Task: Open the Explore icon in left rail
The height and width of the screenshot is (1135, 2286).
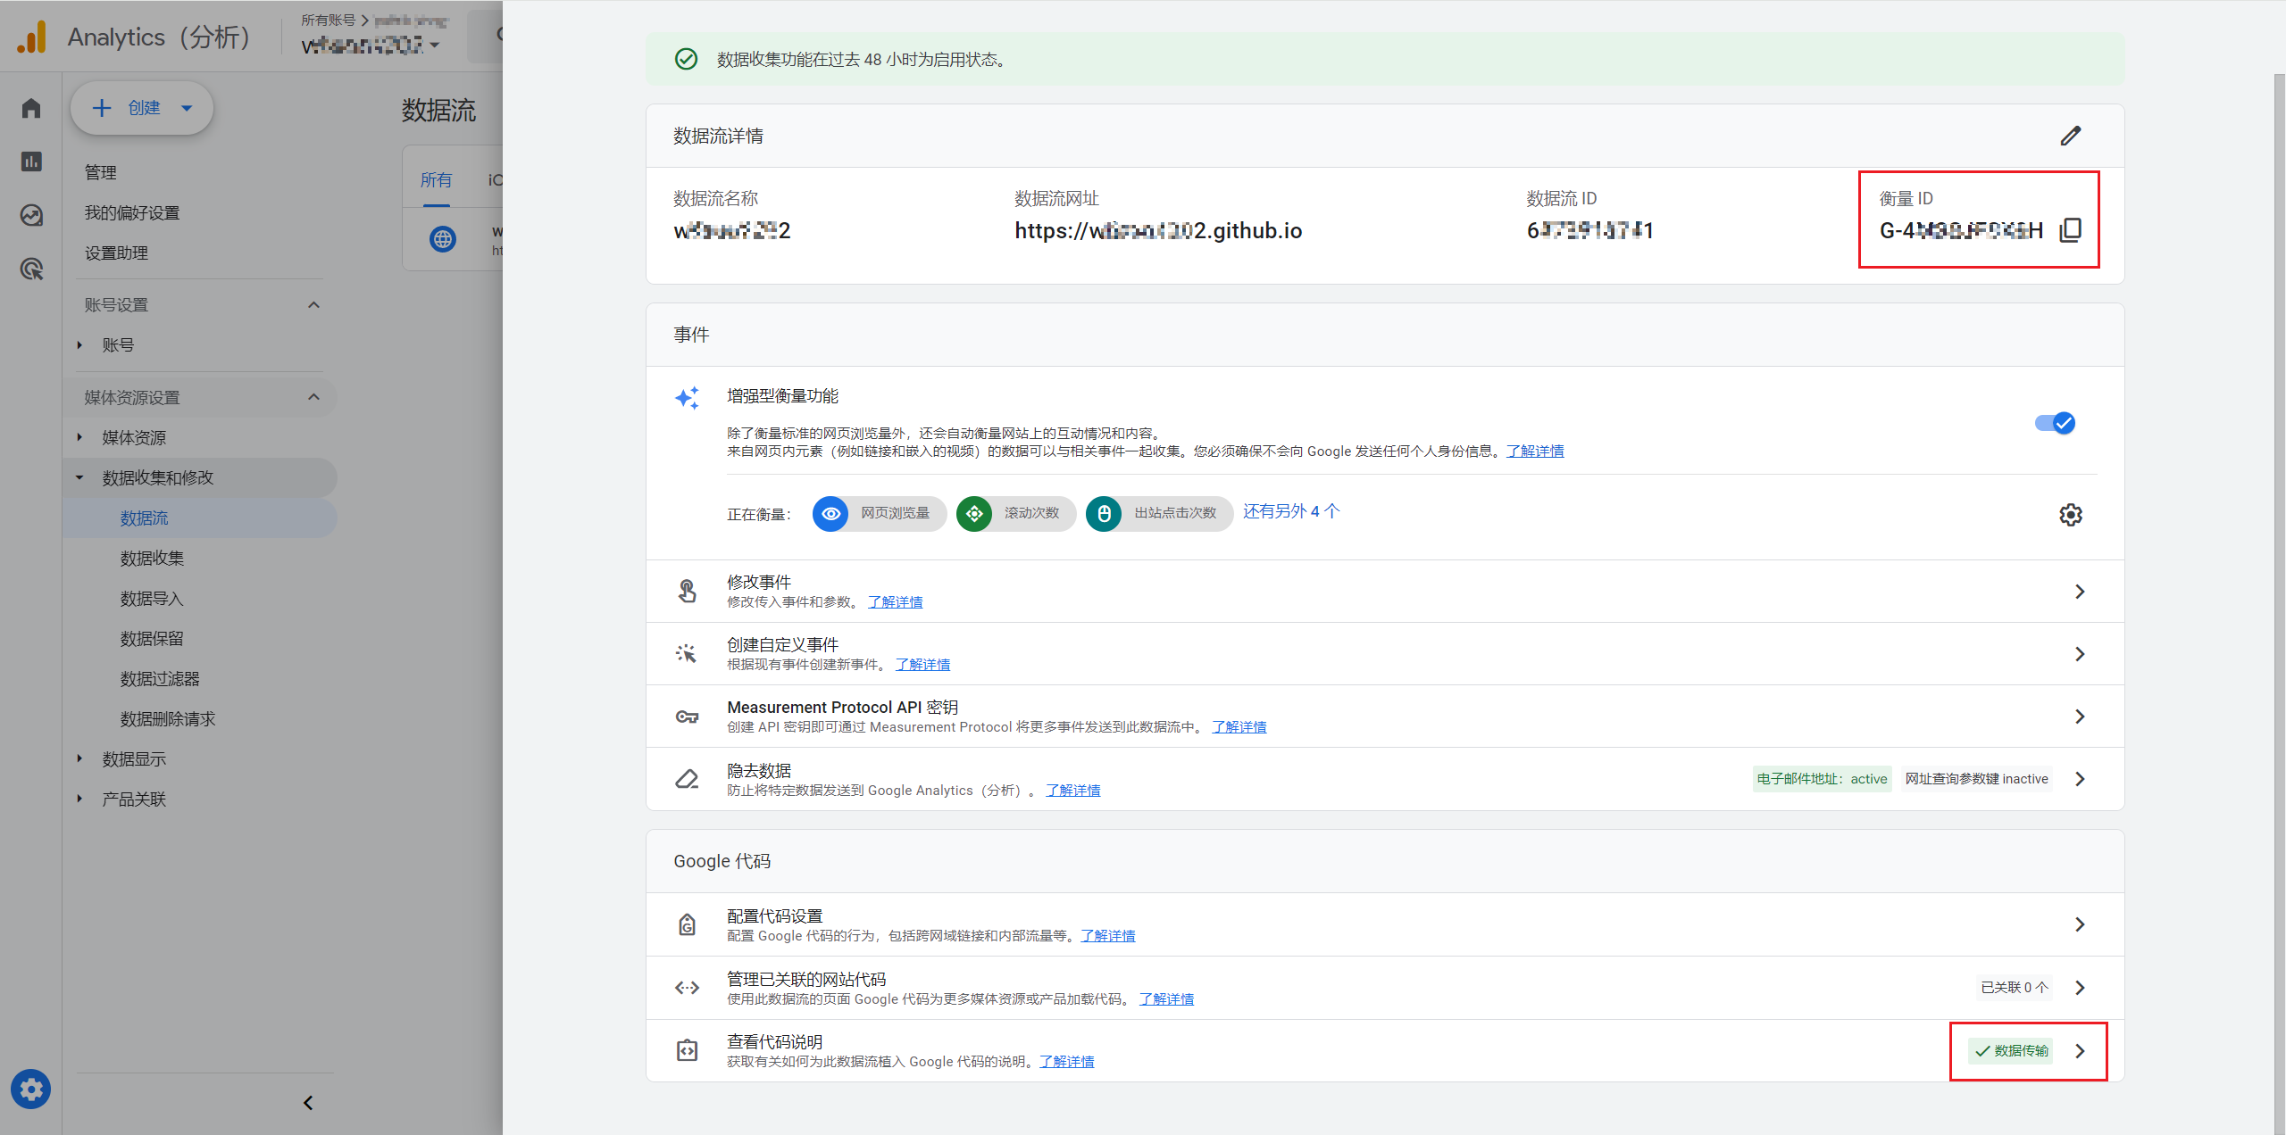Action: click(31, 215)
